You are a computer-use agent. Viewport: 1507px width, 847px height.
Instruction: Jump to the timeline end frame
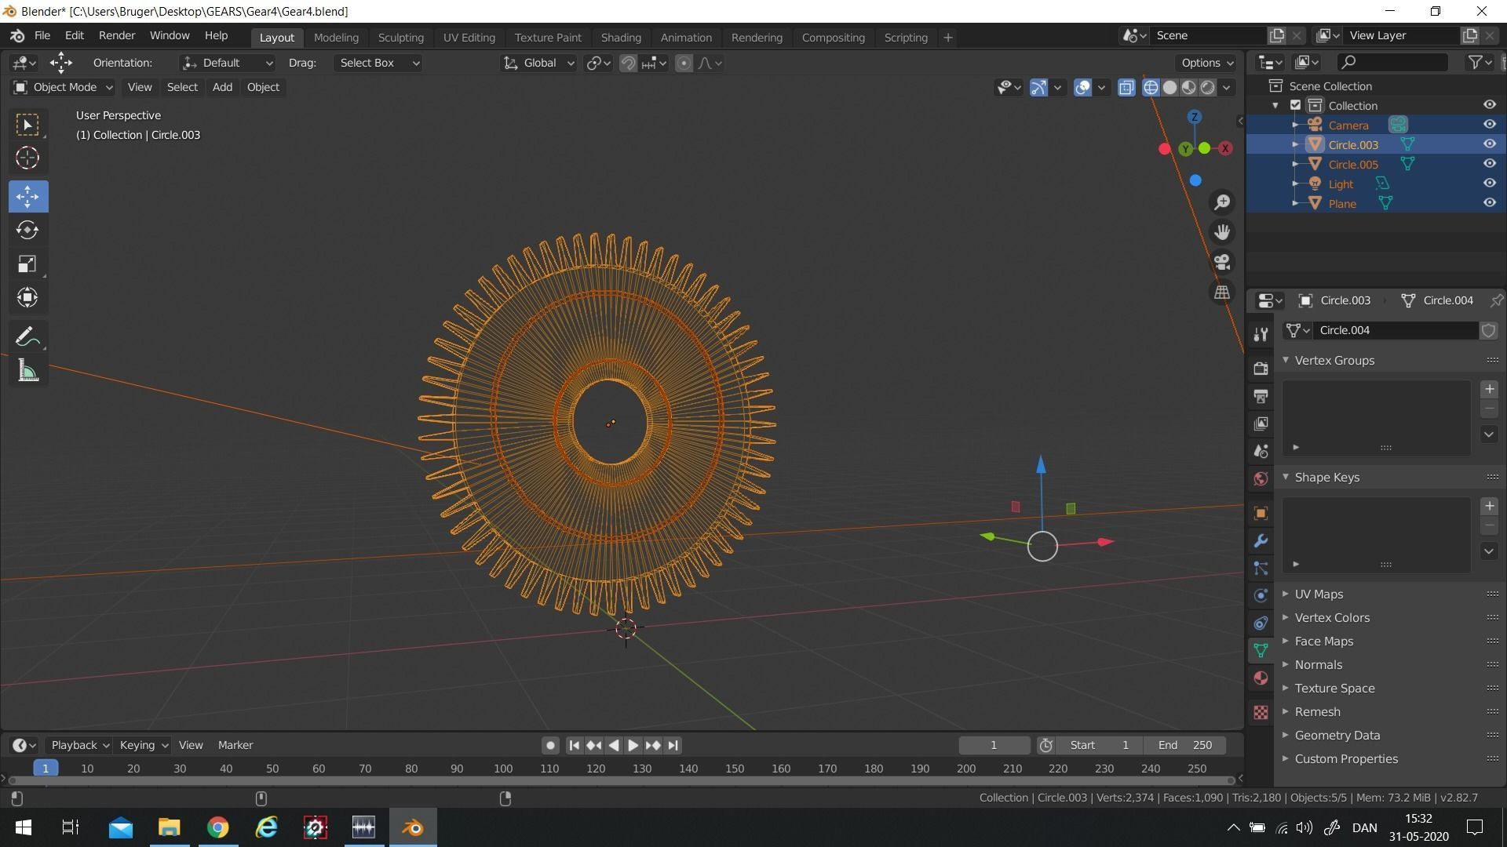point(673,745)
